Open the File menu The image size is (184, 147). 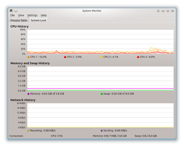click(x=13, y=16)
